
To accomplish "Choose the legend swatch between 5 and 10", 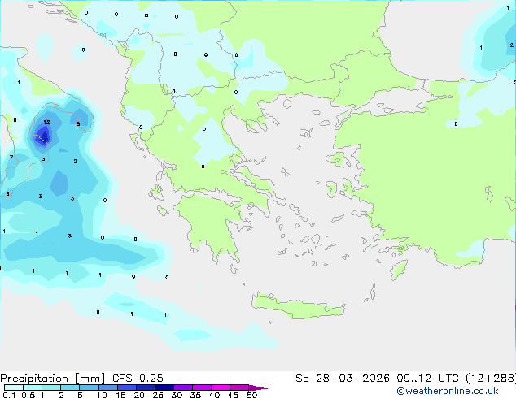I will (x=89, y=387).
